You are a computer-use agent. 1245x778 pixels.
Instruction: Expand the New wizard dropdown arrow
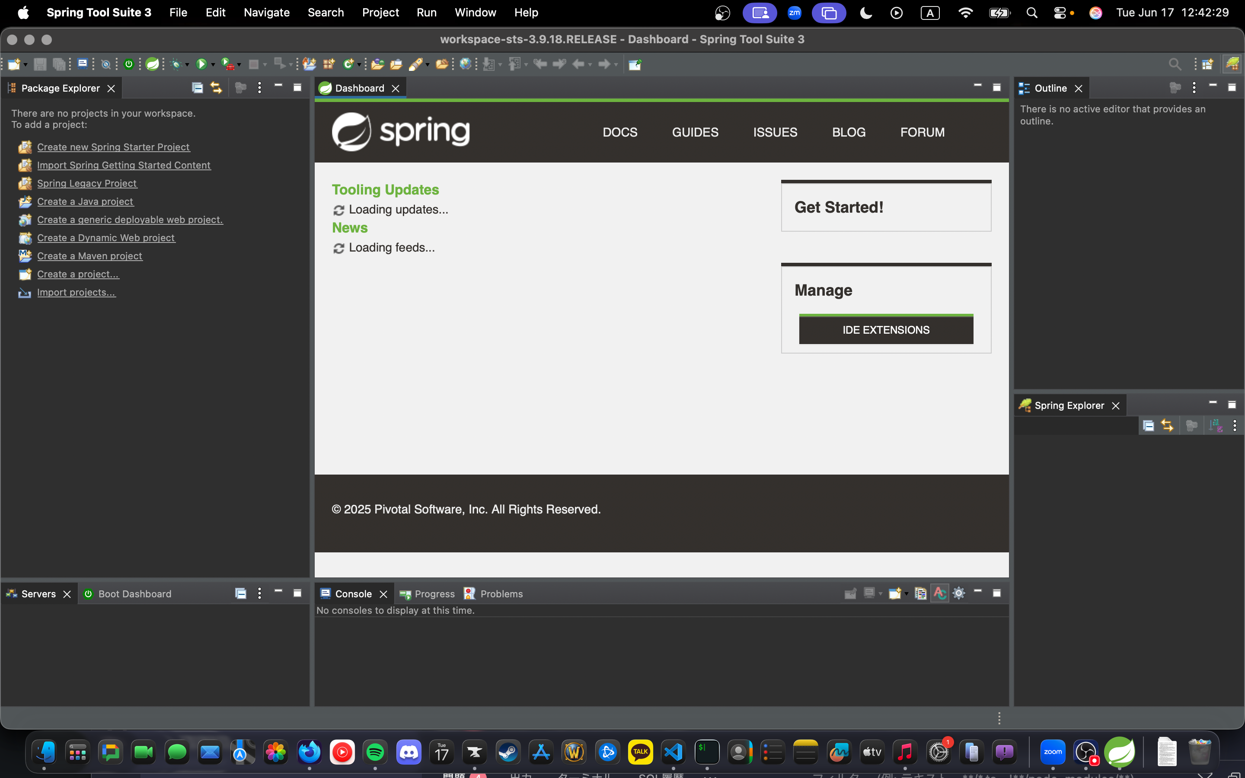pyautogui.click(x=25, y=65)
